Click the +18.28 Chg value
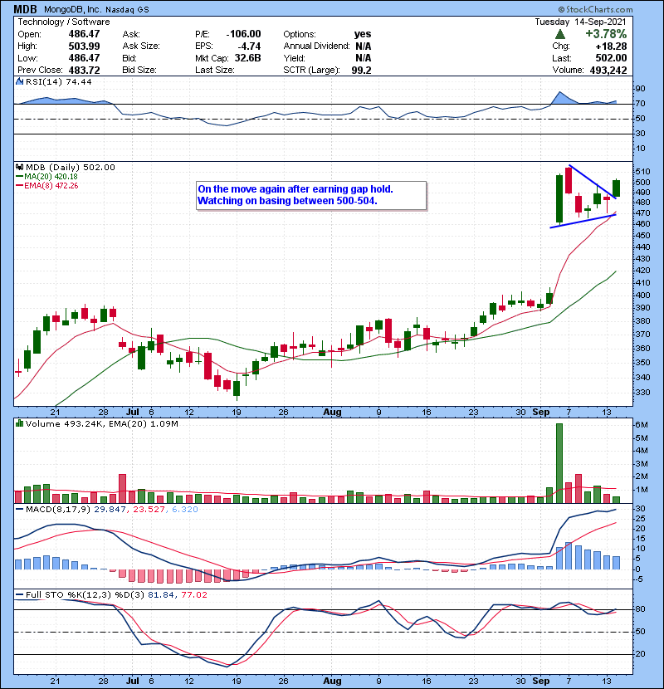 point(611,46)
